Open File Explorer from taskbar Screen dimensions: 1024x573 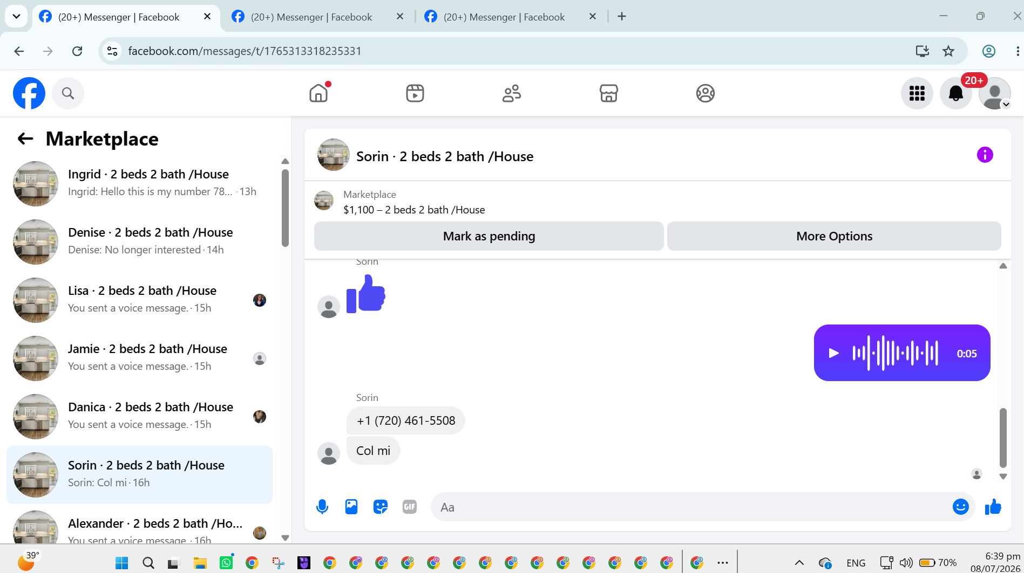coord(200,563)
